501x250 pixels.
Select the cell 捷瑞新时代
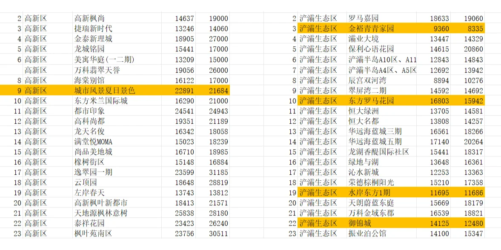pyautogui.click(x=117, y=29)
